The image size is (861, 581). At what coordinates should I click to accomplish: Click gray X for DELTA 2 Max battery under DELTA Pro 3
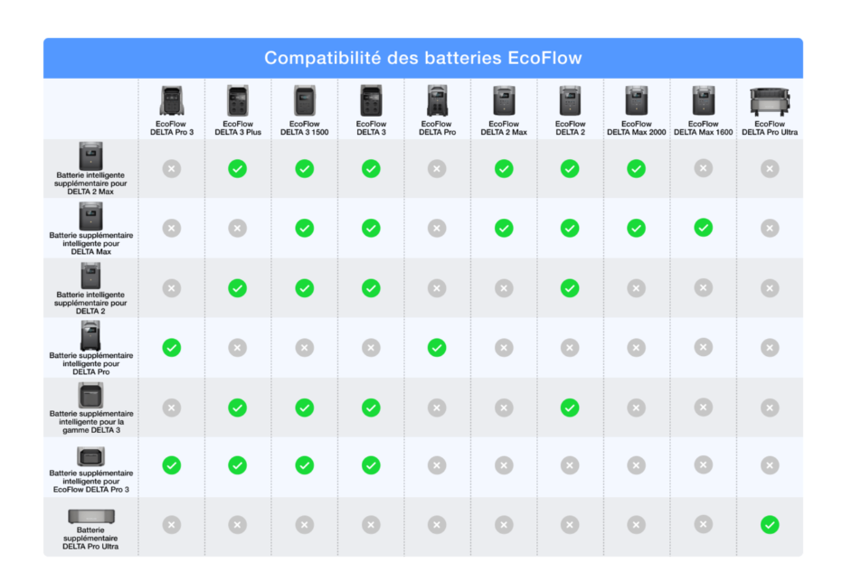(x=171, y=168)
